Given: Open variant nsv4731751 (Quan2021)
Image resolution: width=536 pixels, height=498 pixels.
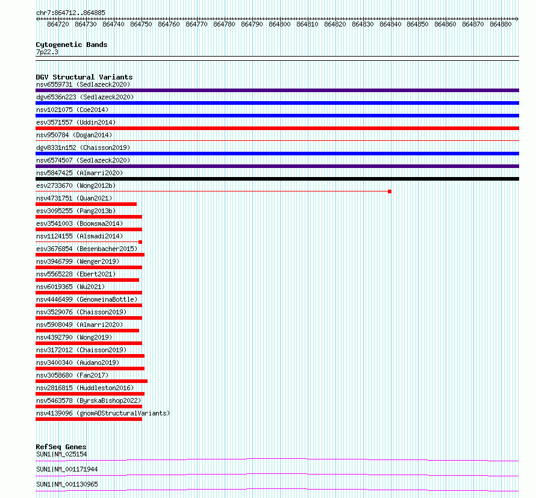Looking at the screenshot, I should 74,198.
